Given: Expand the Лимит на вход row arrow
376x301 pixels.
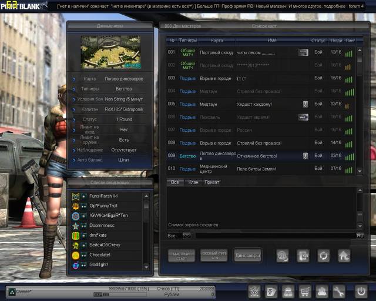Looking at the screenshot, I should pyautogui.click(x=74, y=130).
